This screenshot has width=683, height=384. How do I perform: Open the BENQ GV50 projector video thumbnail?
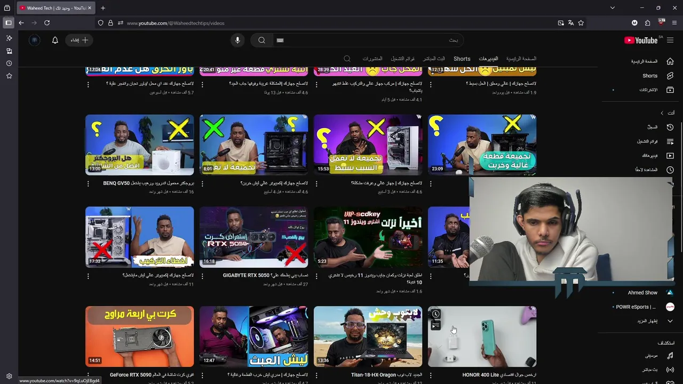[140, 145]
